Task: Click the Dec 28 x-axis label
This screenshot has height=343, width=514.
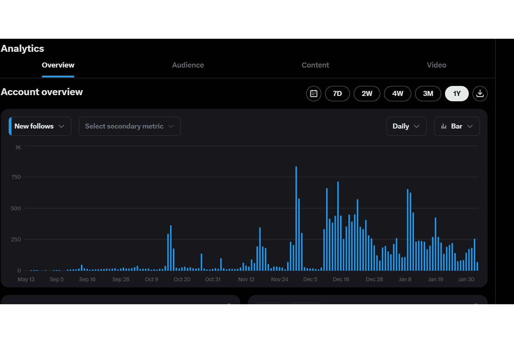Action: coord(374,279)
